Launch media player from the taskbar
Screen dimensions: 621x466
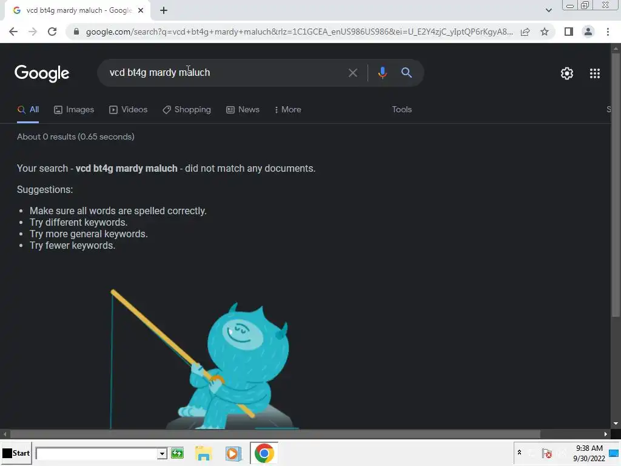(233, 454)
